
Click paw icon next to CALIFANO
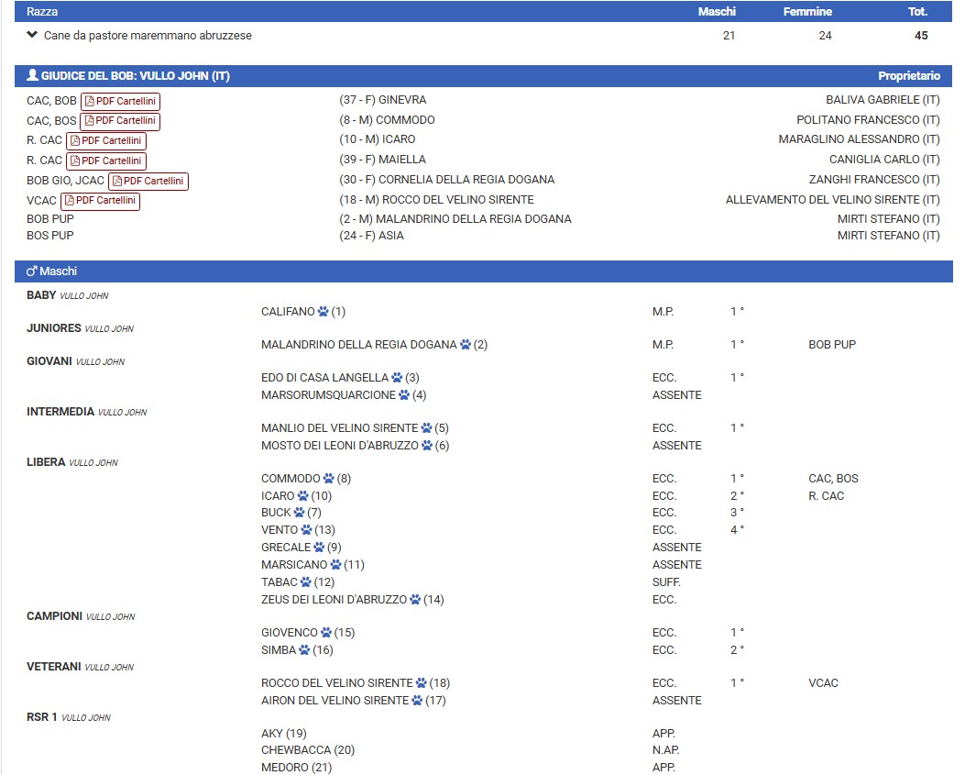pos(323,312)
